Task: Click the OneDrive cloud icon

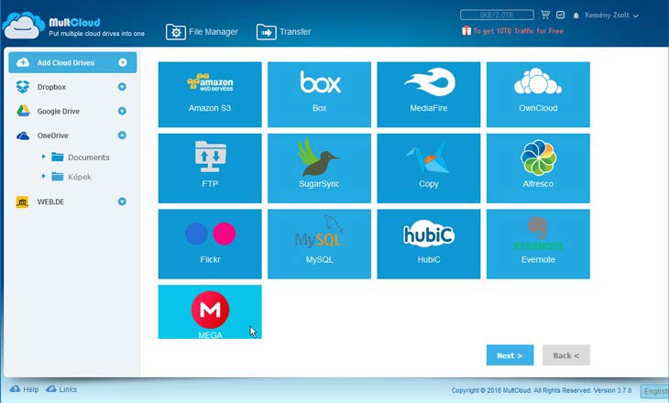Action: pyautogui.click(x=23, y=136)
